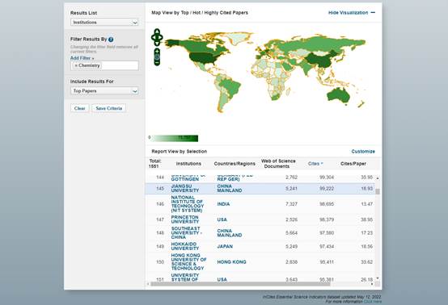
Task: Collapse the map via Hide Visualization minus
Action: (373, 13)
